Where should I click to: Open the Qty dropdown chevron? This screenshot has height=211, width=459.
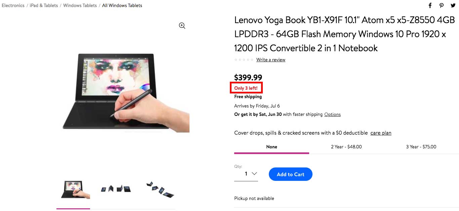[254, 173]
